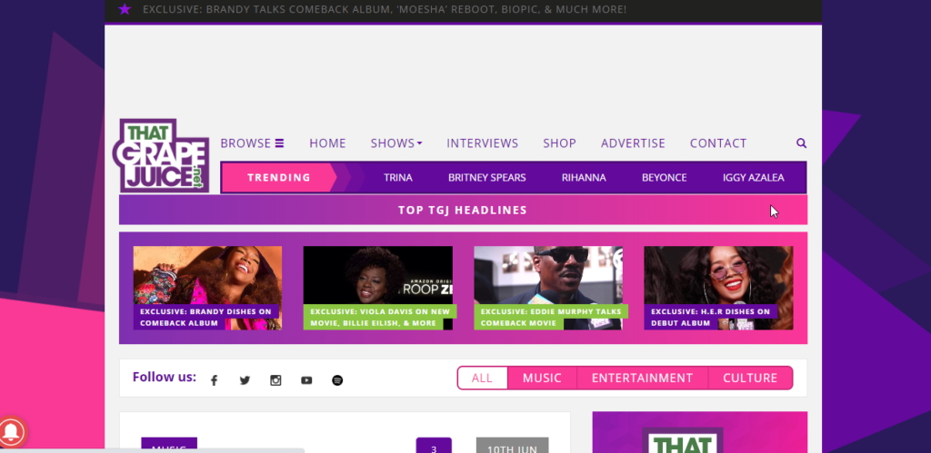Click the top Brandy exclusive headline ticker

pyautogui.click(x=385, y=9)
